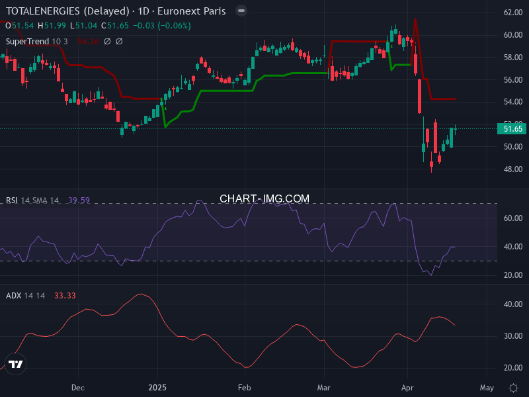Click the Dec label on time axis
Image resolution: width=529 pixels, height=397 pixels.
pyautogui.click(x=78, y=388)
